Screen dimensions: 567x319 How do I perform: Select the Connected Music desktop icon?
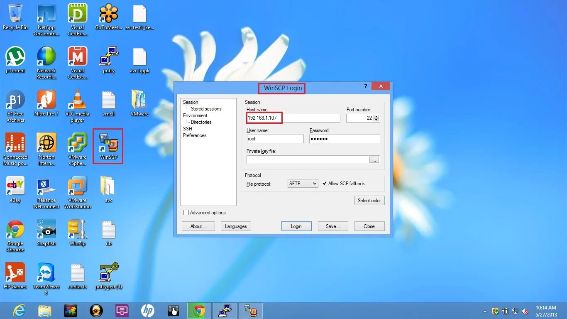pos(15,150)
